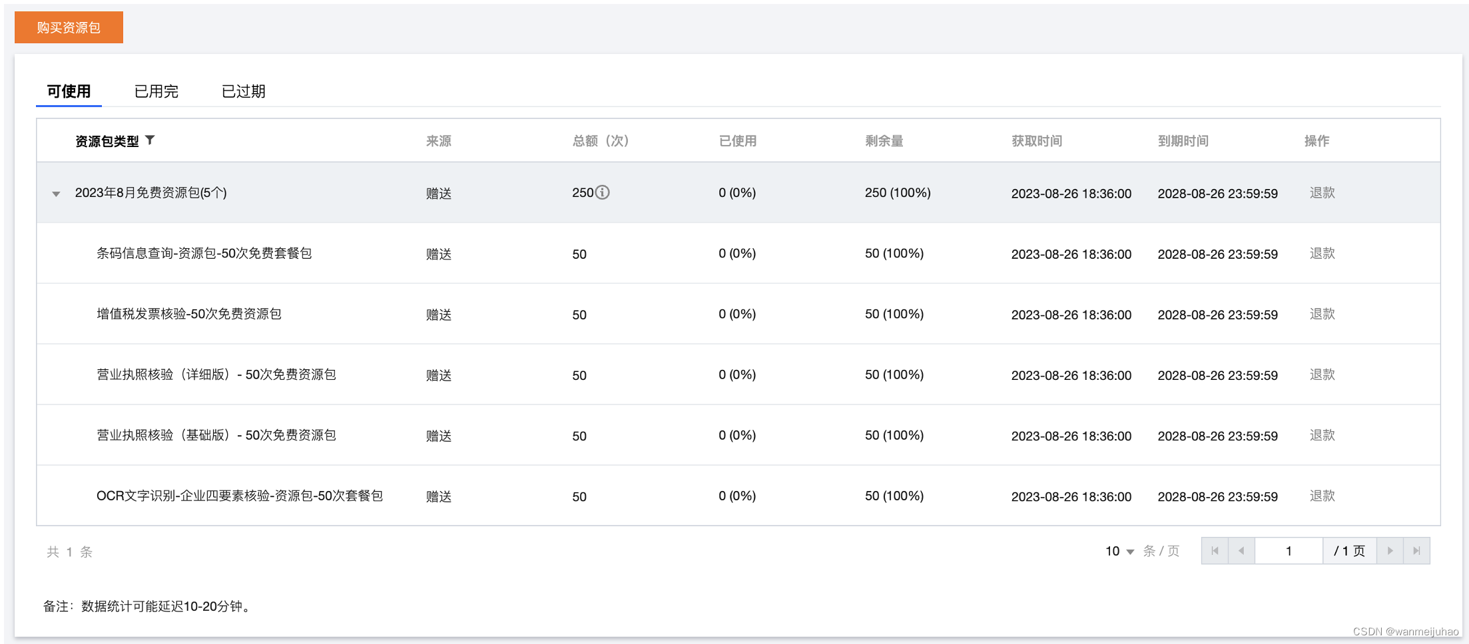The height and width of the screenshot is (644, 1469).
Task: Go to the first page icon
Action: pos(1215,551)
